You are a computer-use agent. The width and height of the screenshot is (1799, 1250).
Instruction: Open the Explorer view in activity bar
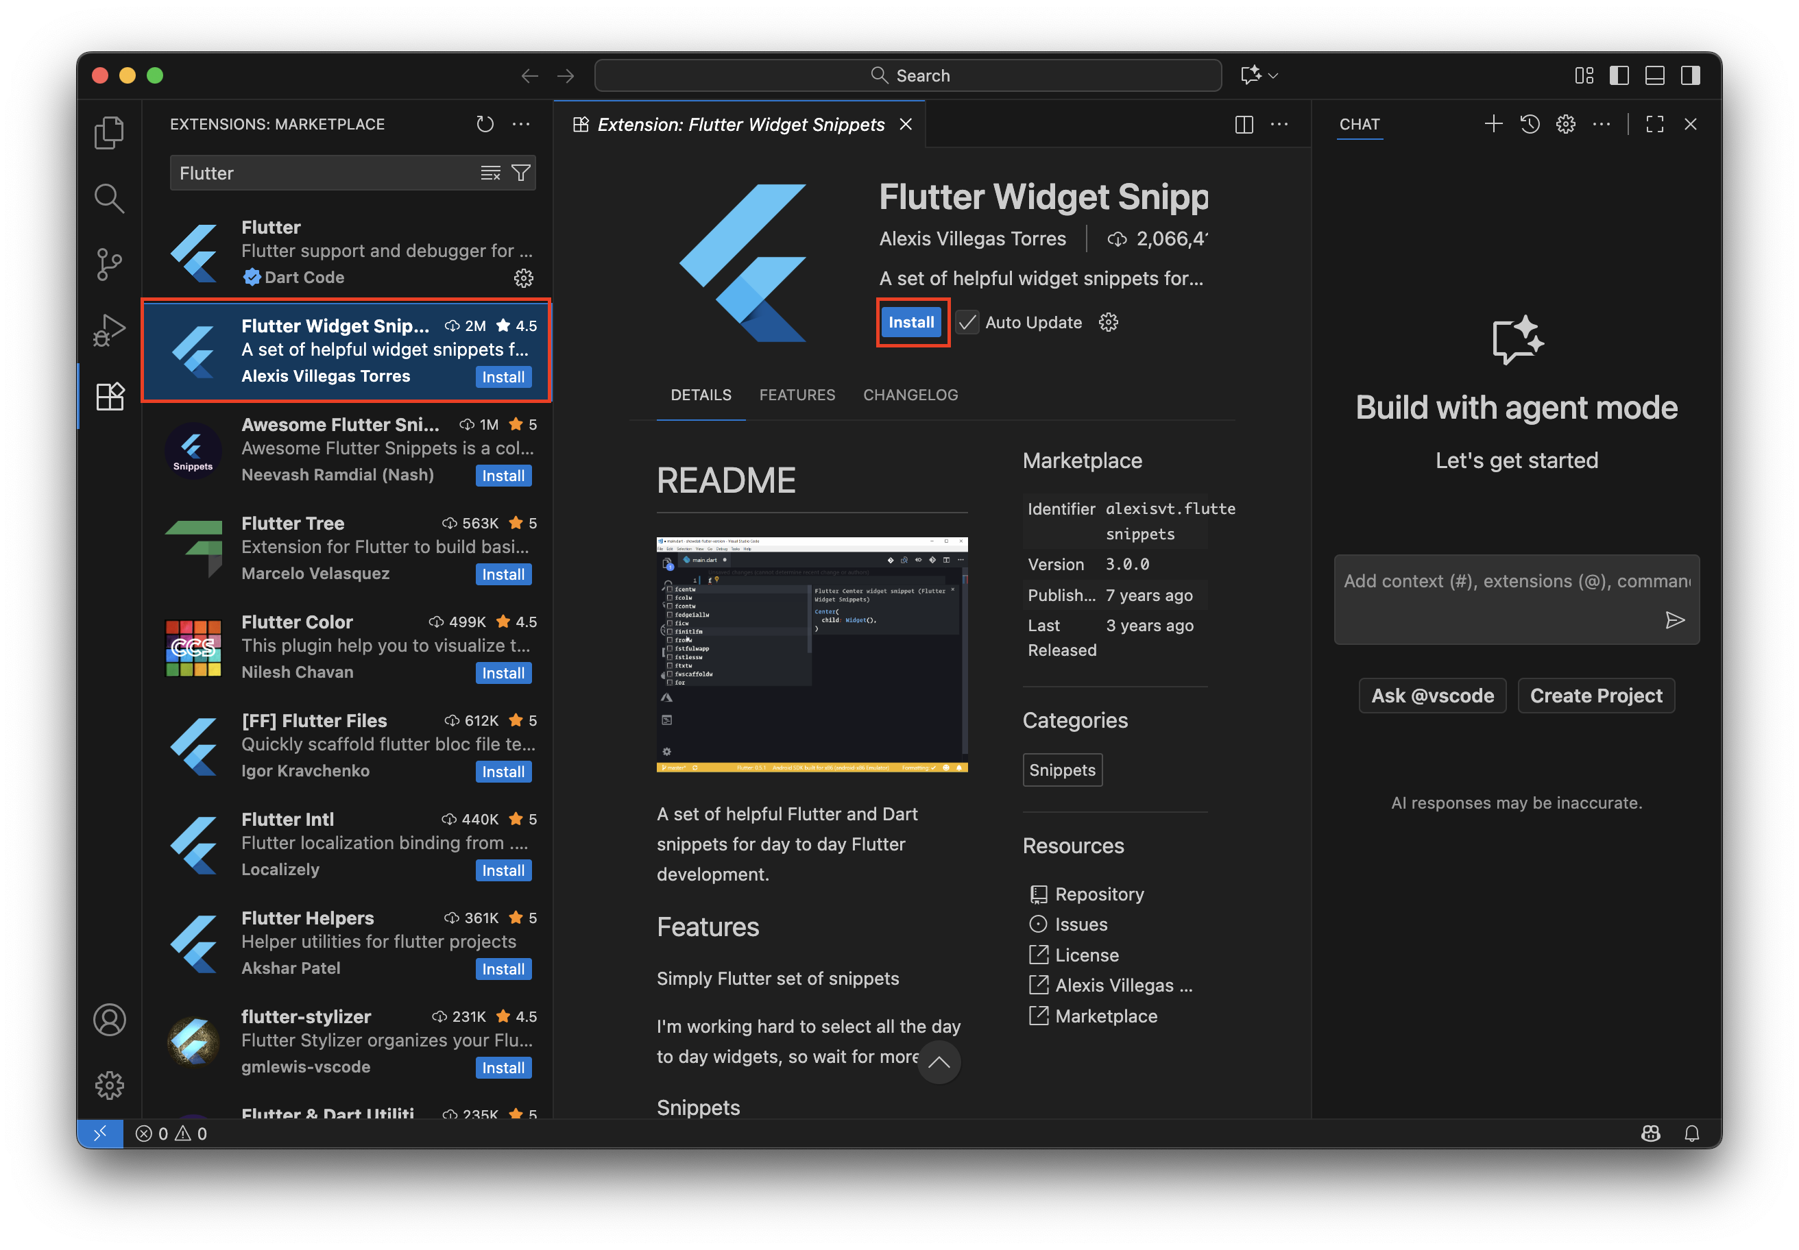click(109, 132)
